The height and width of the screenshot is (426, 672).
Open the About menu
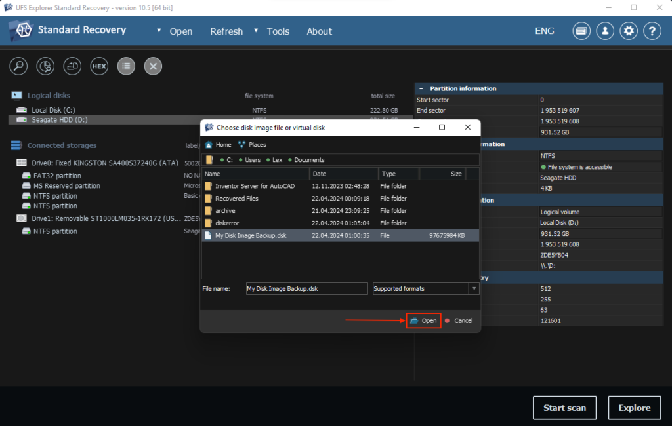click(x=319, y=31)
